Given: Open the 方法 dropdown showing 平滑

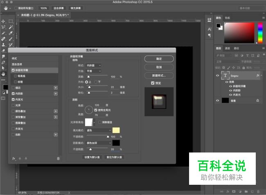Looking at the screenshot, I should tap(93, 71).
